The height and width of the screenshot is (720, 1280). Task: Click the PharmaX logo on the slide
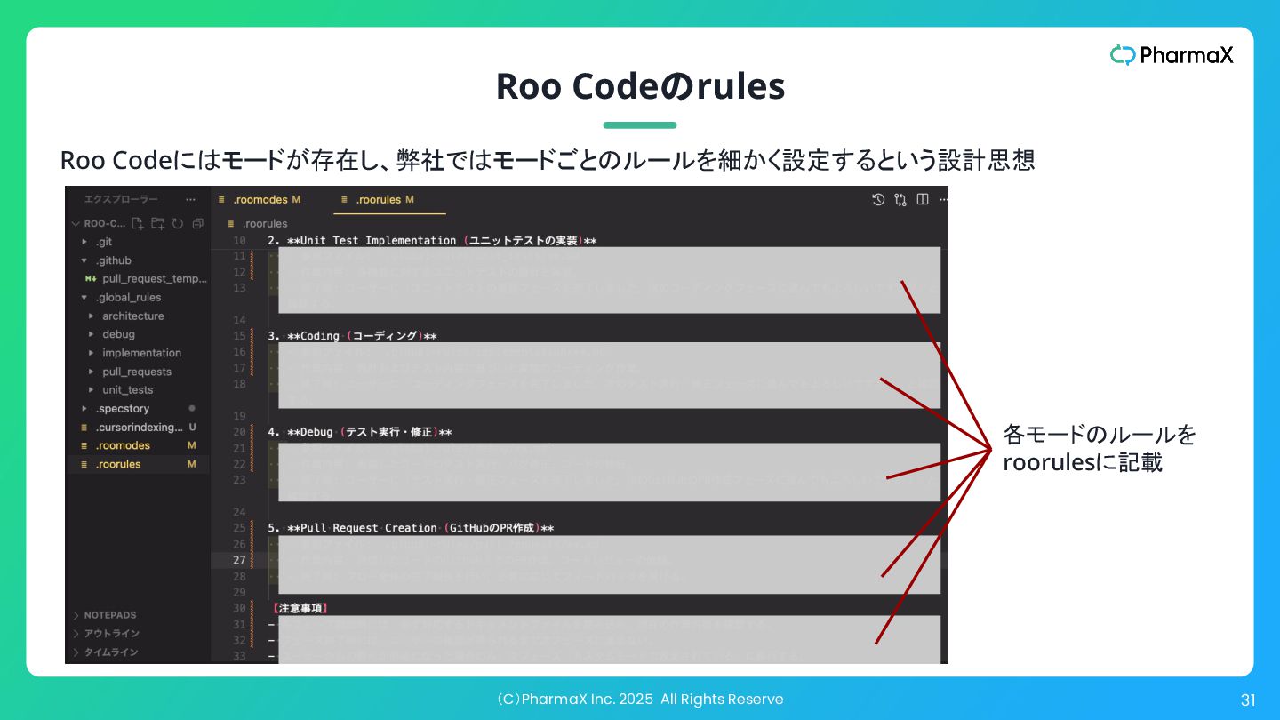[1172, 55]
